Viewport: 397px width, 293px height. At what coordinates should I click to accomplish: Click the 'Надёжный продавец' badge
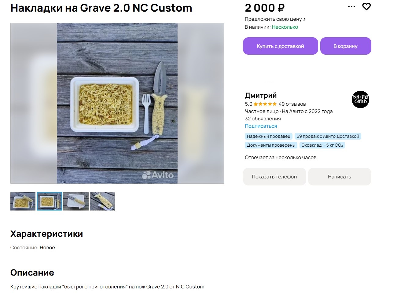[x=268, y=136]
